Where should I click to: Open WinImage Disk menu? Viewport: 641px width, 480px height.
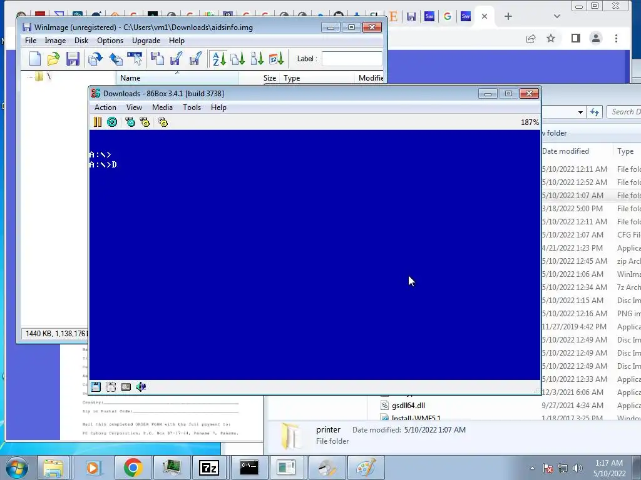81,41
